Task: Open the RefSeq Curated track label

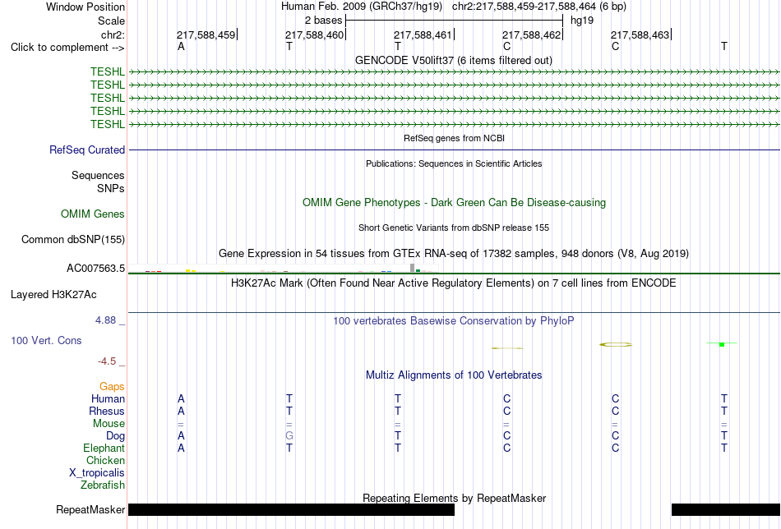Action: click(87, 149)
